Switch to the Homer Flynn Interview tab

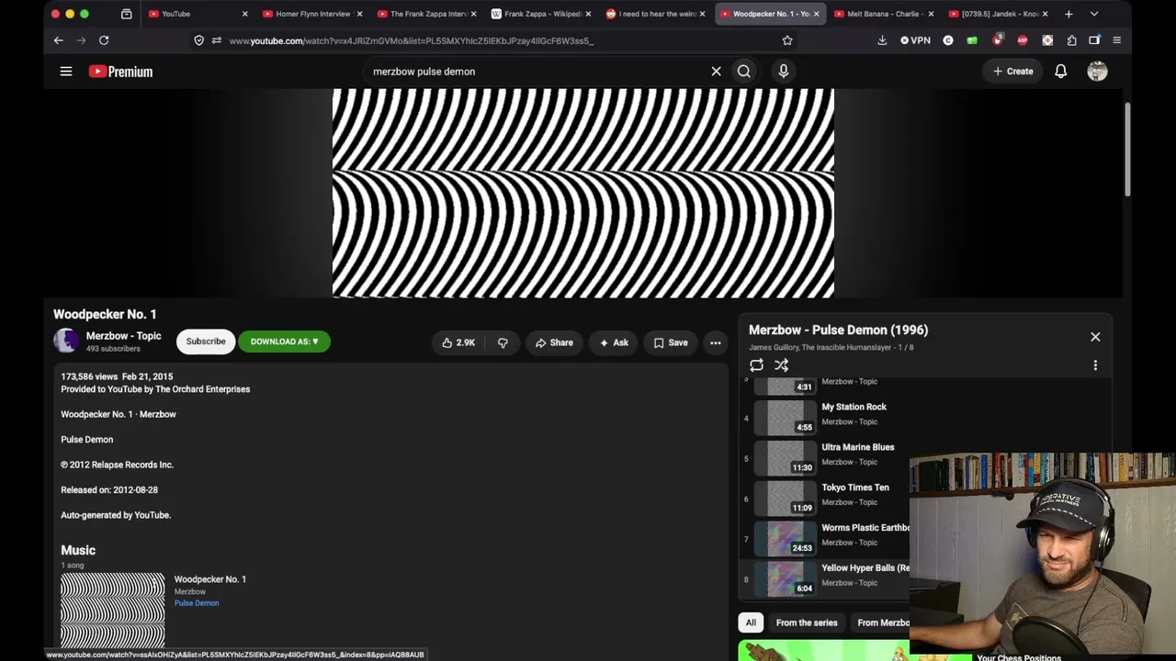tap(312, 14)
